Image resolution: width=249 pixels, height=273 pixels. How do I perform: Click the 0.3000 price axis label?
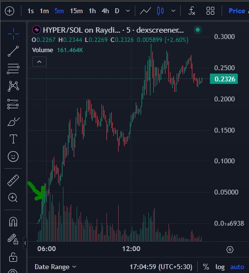[x=225, y=37]
